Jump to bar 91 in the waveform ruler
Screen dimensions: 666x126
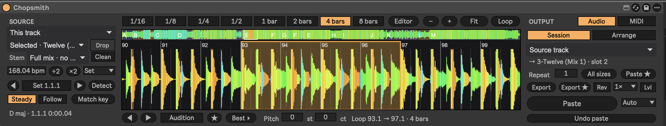click(x=165, y=45)
